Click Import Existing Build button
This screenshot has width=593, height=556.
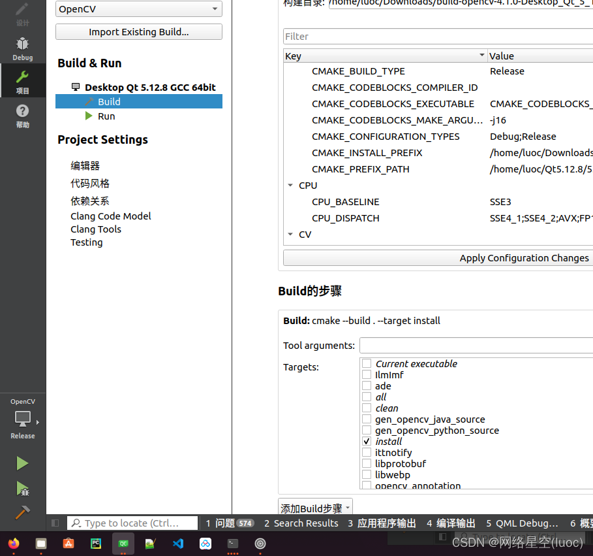coord(139,32)
